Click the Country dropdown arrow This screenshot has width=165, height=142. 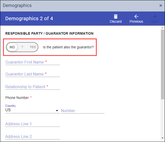click(57, 111)
